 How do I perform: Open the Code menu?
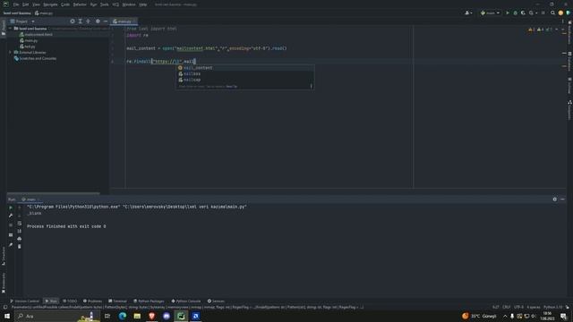pos(65,4)
